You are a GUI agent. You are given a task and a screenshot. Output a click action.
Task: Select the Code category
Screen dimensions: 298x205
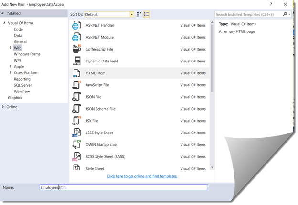pos(18,29)
